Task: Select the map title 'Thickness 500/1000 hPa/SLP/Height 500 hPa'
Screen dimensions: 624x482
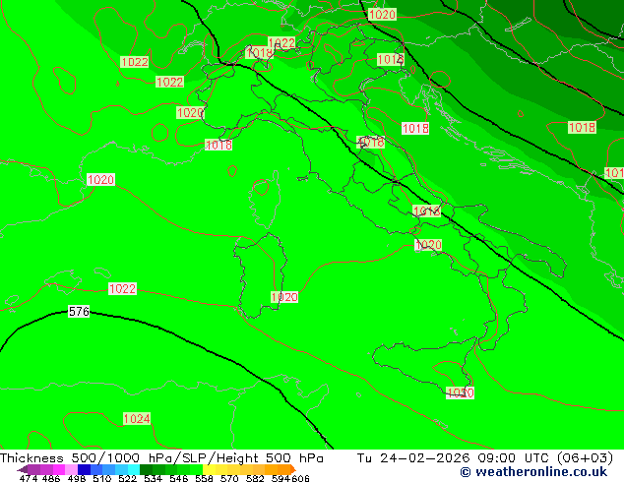Action: pyautogui.click(x=161, y=458)
